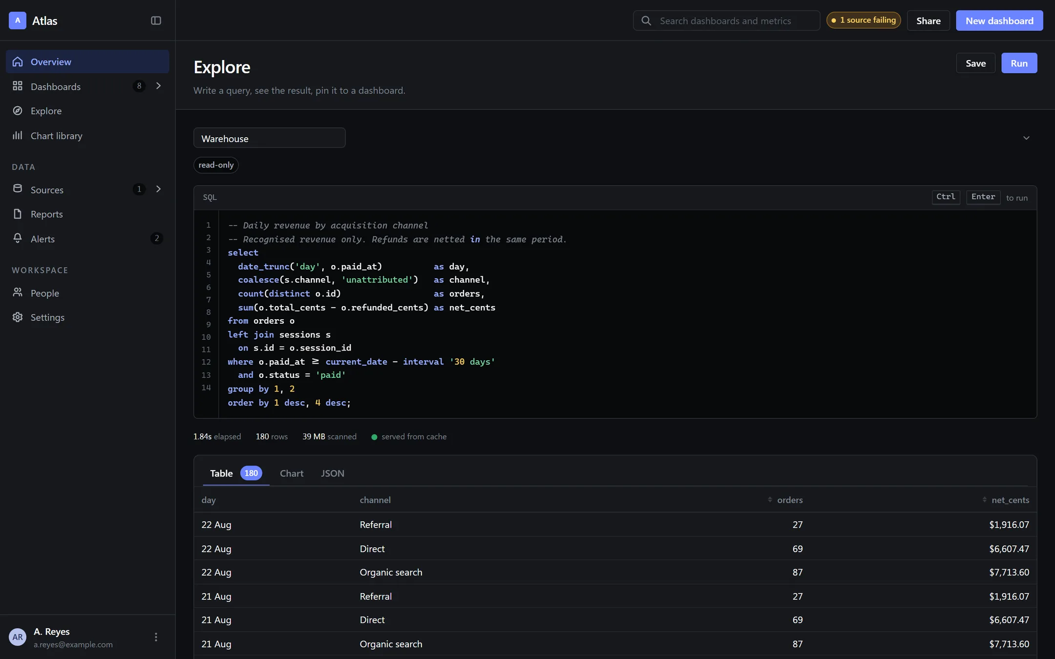Screen dimensions: 1055x659
Task: Click the 22 Aug Referral row's $1,916.07
Action: 1009,525
